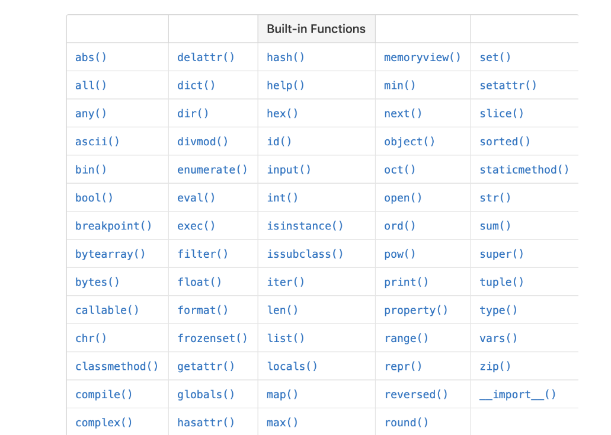The height and width of the screenshot is (435, 611).
Task: Follow the issubclass() link
Action: 305,254
